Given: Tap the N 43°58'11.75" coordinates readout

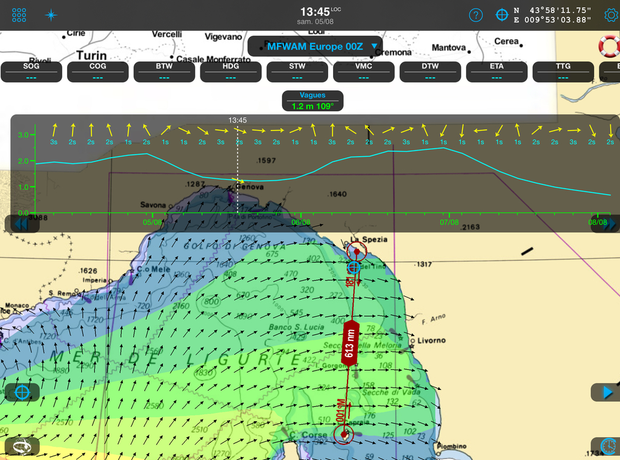Looking at the screenshot, I should tap(552, 11).
